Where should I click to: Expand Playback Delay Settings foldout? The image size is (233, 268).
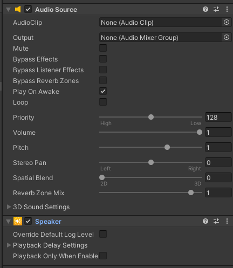pyautogui.click(x=9, y=245)
